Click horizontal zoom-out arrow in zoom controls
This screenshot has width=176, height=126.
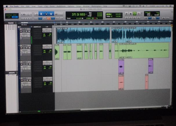pos(22,14)
